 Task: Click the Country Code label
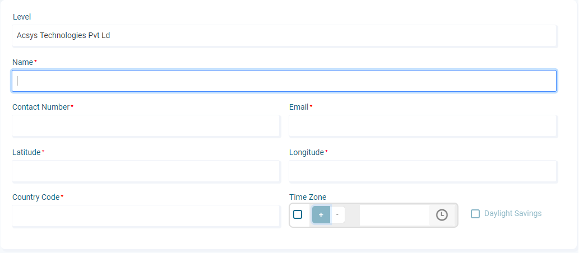tap(36, 198)
